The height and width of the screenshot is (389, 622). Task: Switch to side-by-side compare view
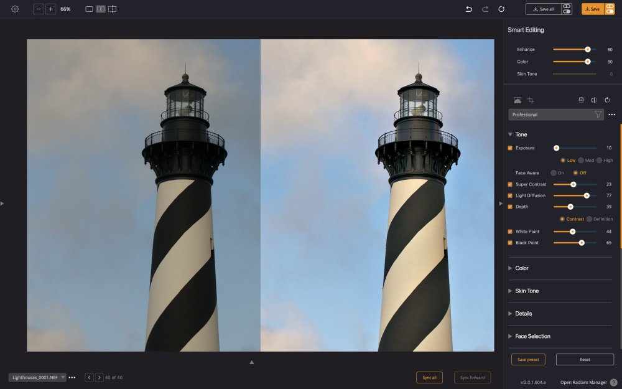(101, 9)
